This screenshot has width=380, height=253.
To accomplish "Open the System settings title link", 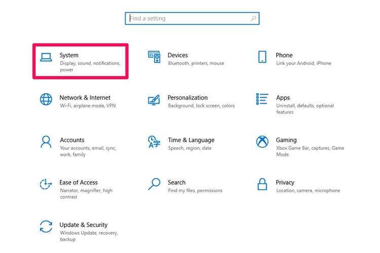I will [69, 55].
